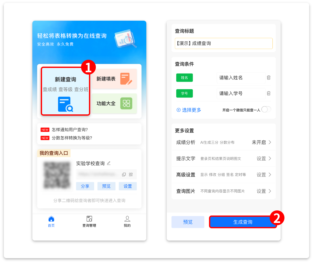Expand 高级设置 with the arrow
313x263 pixels.
tap(271, 175)
